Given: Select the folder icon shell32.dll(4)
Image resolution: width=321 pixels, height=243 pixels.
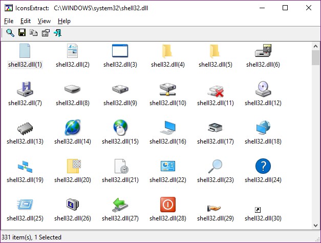Looking at the screenshot, I should coord(167,51).
